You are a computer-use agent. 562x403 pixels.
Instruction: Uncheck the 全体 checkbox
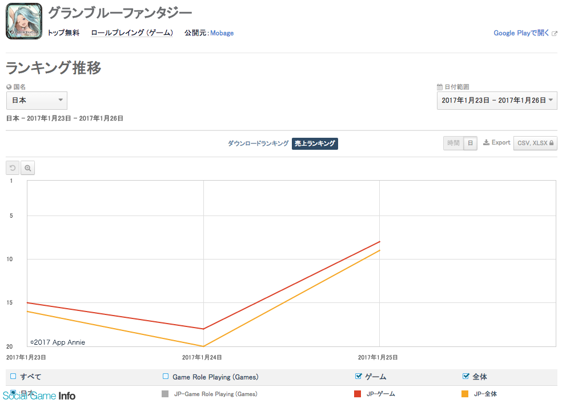pos(465,376)
